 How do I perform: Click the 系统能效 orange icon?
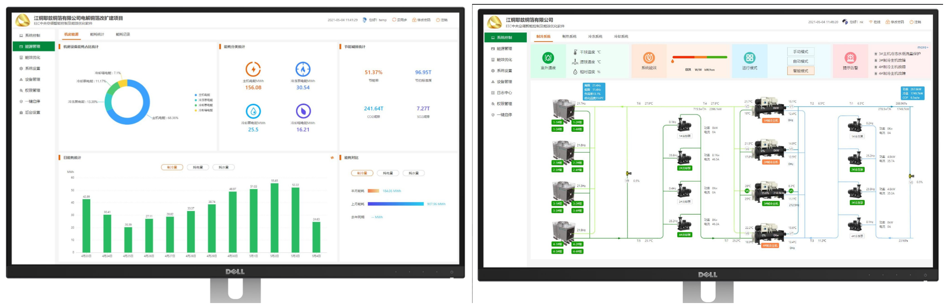(649, 58)
